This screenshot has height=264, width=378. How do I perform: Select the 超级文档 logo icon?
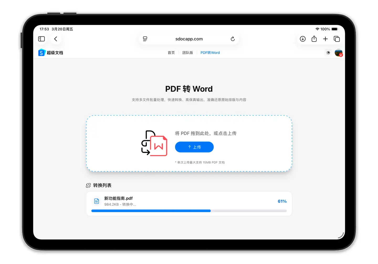[41, 52]
